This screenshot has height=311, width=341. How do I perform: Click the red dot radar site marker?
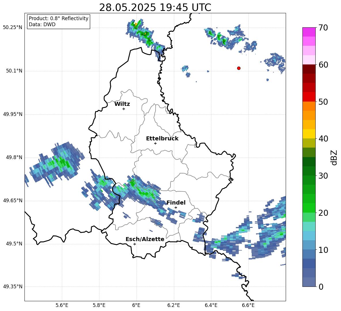[x=239, y=68]
